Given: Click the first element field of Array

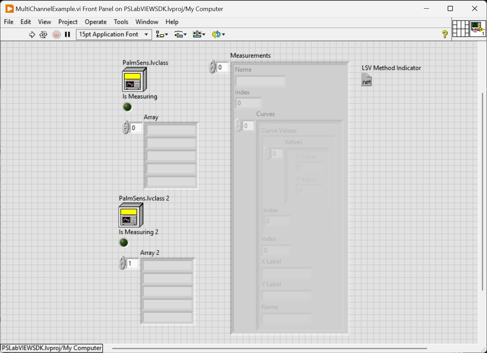Looking at the screenshot, I should pos(171,130).
